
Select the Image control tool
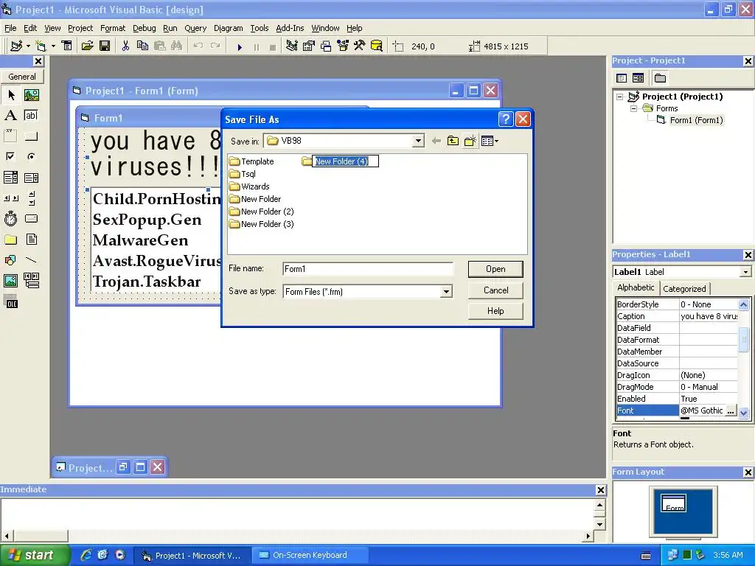tap(10, 281)
